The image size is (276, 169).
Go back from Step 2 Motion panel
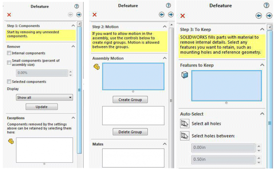click(162, 14)
